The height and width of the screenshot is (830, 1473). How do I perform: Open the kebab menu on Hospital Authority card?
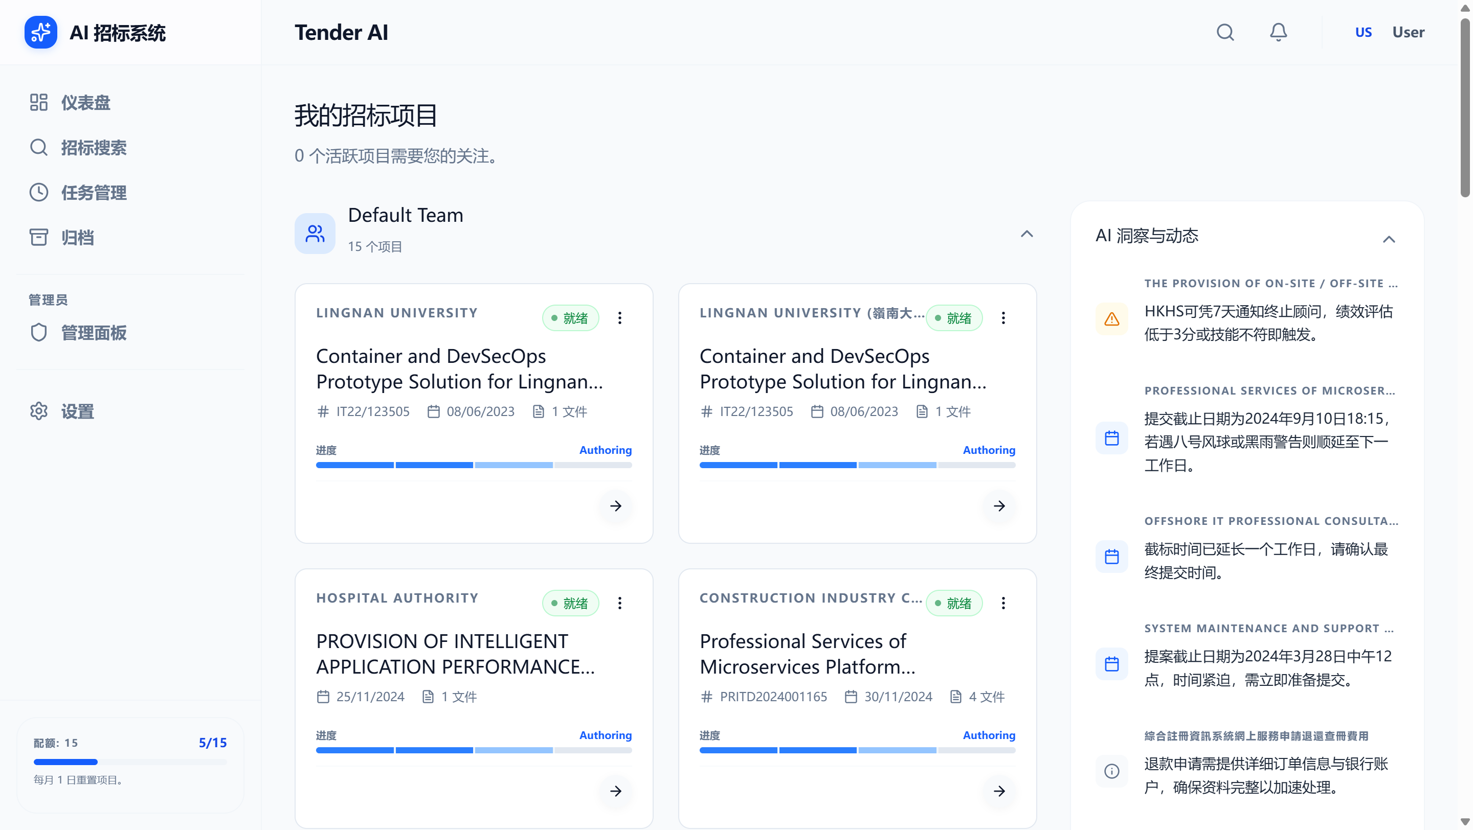tap(619, 603)
